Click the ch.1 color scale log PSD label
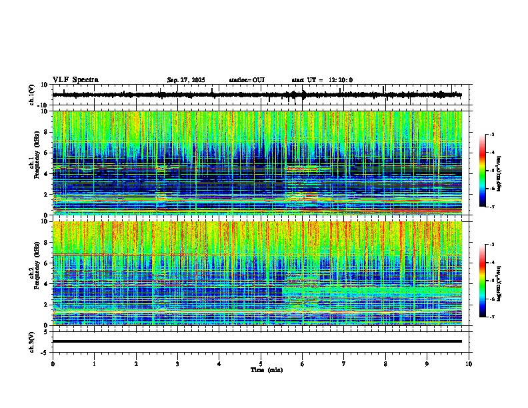The width and height of the screenshot is (528, 408). [x=499, y=174]
